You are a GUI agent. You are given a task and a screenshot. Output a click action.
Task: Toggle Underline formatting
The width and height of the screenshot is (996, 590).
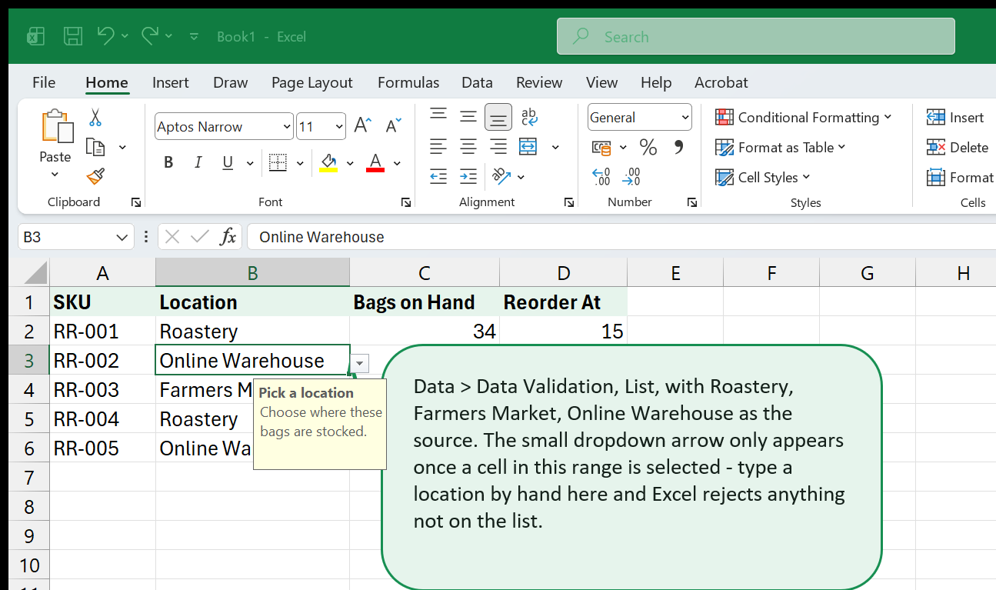(228, 162)
